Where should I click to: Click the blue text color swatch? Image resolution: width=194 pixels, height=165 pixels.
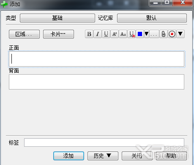pos(140,34)
